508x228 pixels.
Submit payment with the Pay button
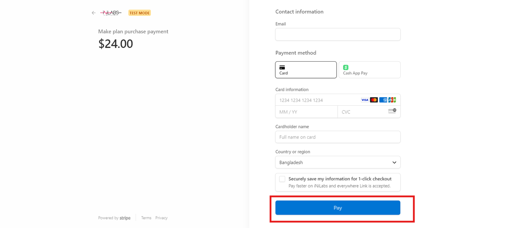(x=338, y=208)
